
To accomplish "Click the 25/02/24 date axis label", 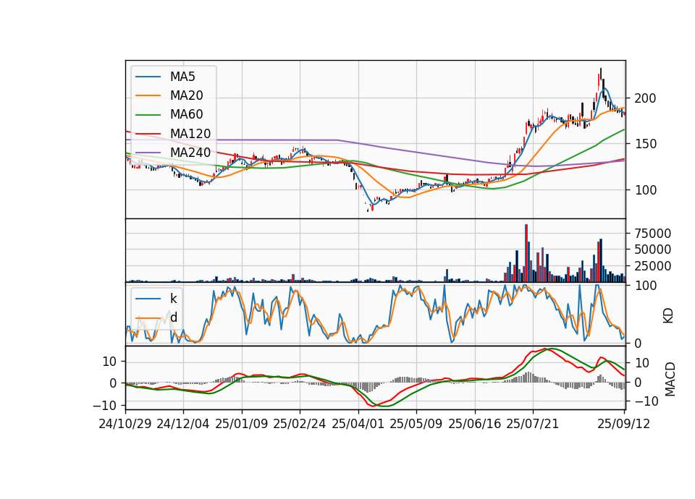I will click(300, 424).
